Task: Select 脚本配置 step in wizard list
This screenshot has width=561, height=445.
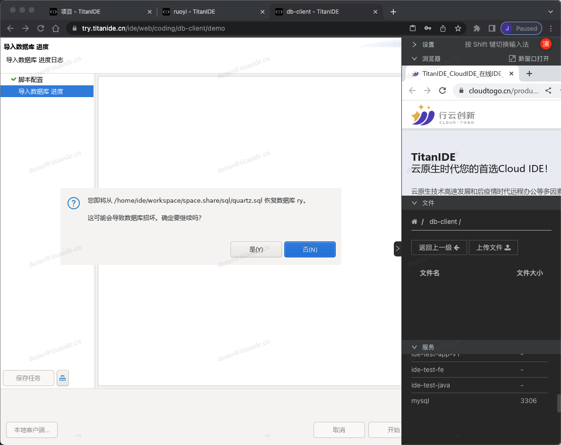Action: (31, 80)
